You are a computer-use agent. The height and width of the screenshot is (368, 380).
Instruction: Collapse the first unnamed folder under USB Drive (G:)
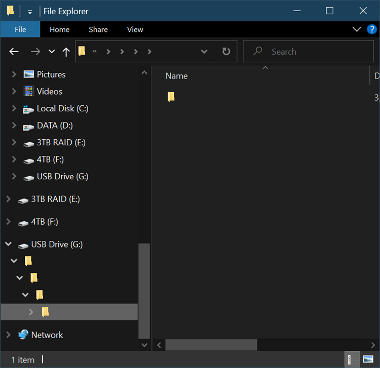(x=14, y=261)
